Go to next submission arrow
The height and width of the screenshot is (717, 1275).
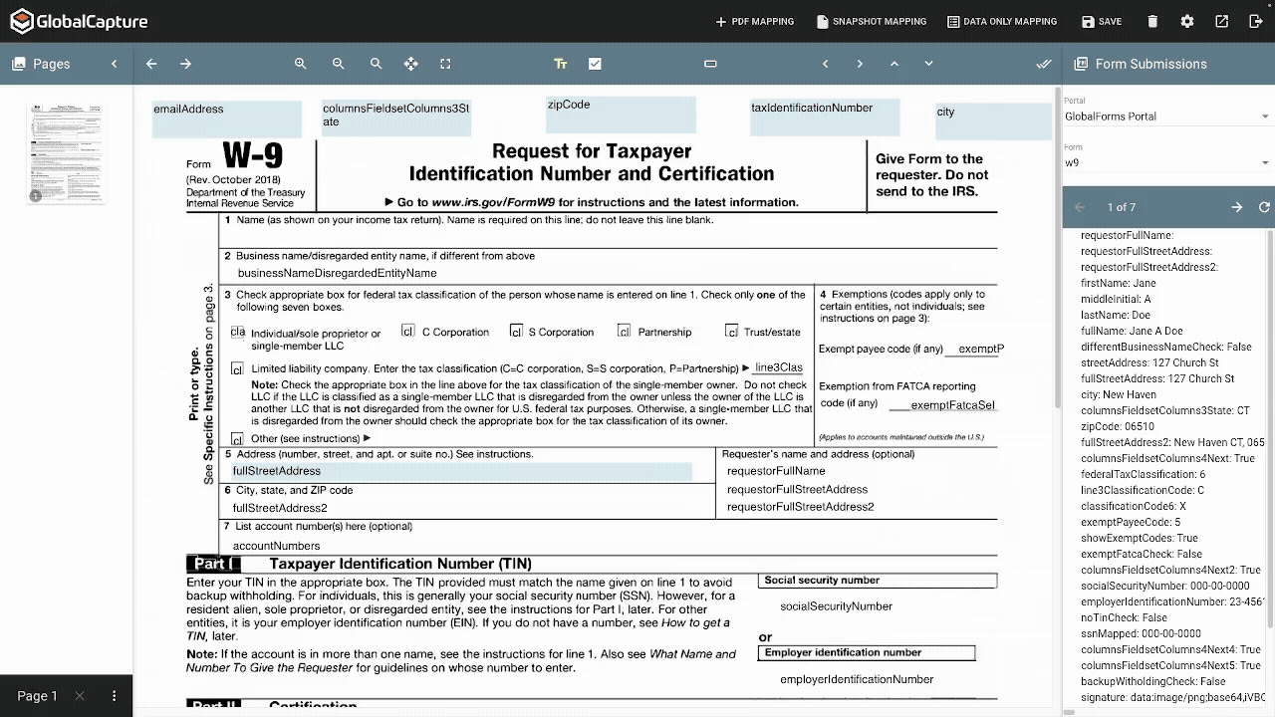[x=1237, y=207]
